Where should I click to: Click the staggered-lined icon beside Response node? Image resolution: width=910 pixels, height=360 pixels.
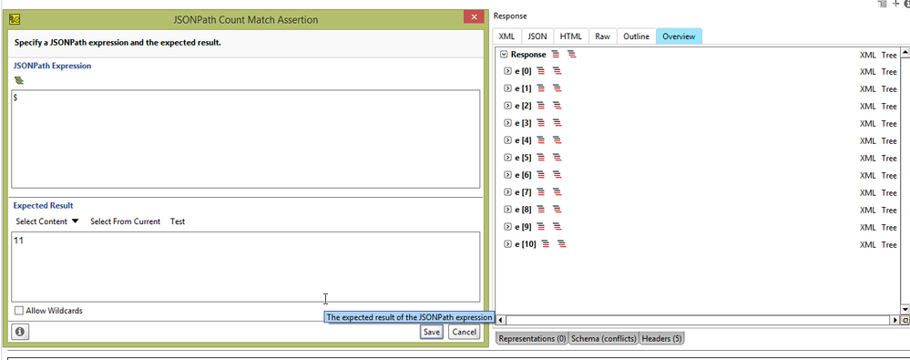click(572, 55)
